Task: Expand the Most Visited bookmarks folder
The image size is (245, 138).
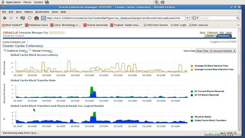Action: [12, 25]
